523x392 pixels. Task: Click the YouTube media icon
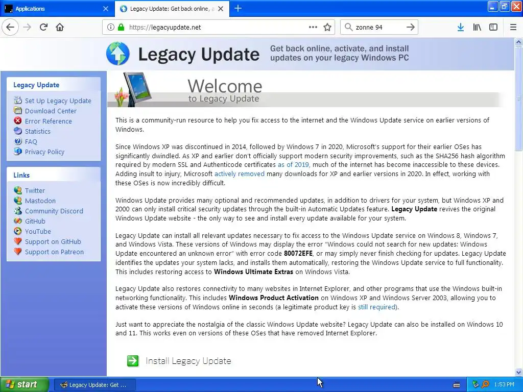[x=18, y=231]
